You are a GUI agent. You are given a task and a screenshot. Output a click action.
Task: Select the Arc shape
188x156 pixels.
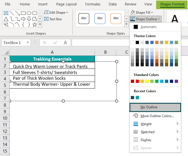coord(12,25)
